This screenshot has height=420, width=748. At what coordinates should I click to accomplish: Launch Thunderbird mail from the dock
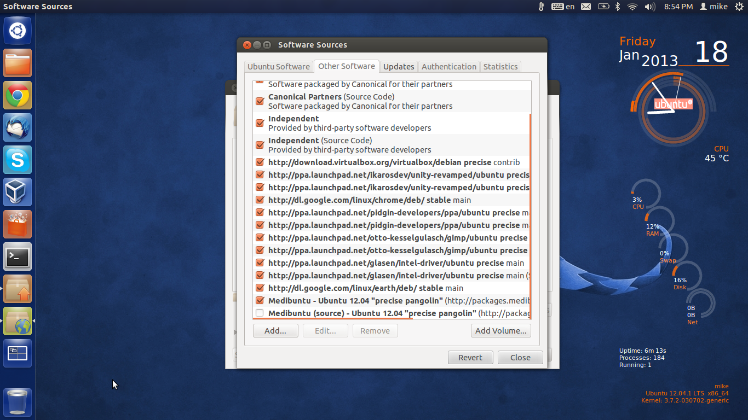click(x=18, y=128)
